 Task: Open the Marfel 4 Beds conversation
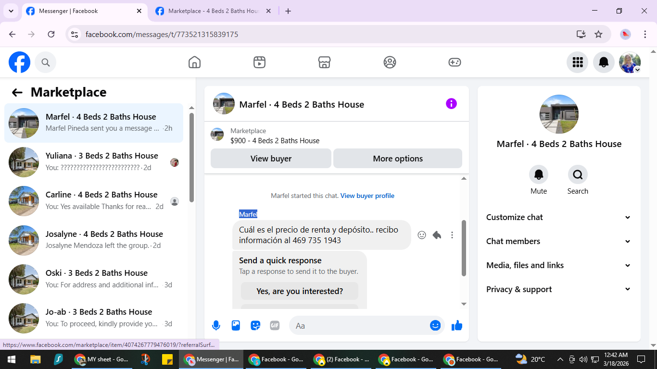(x=94, y=123)
